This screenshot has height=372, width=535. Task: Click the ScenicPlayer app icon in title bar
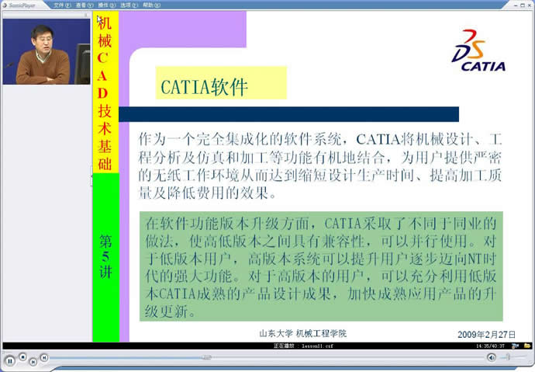[x=5, y=5]
